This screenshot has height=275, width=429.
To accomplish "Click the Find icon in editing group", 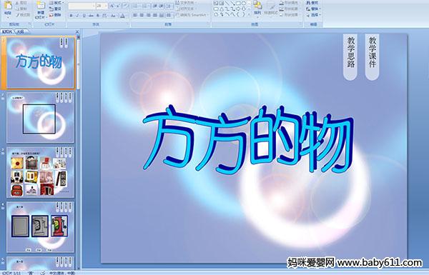I will pyautogui.click(x=312, y=3).
